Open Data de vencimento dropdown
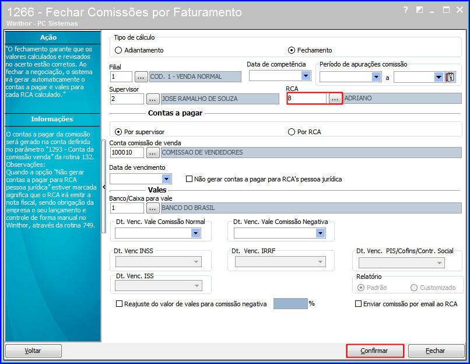 click(x=166, y=179)
